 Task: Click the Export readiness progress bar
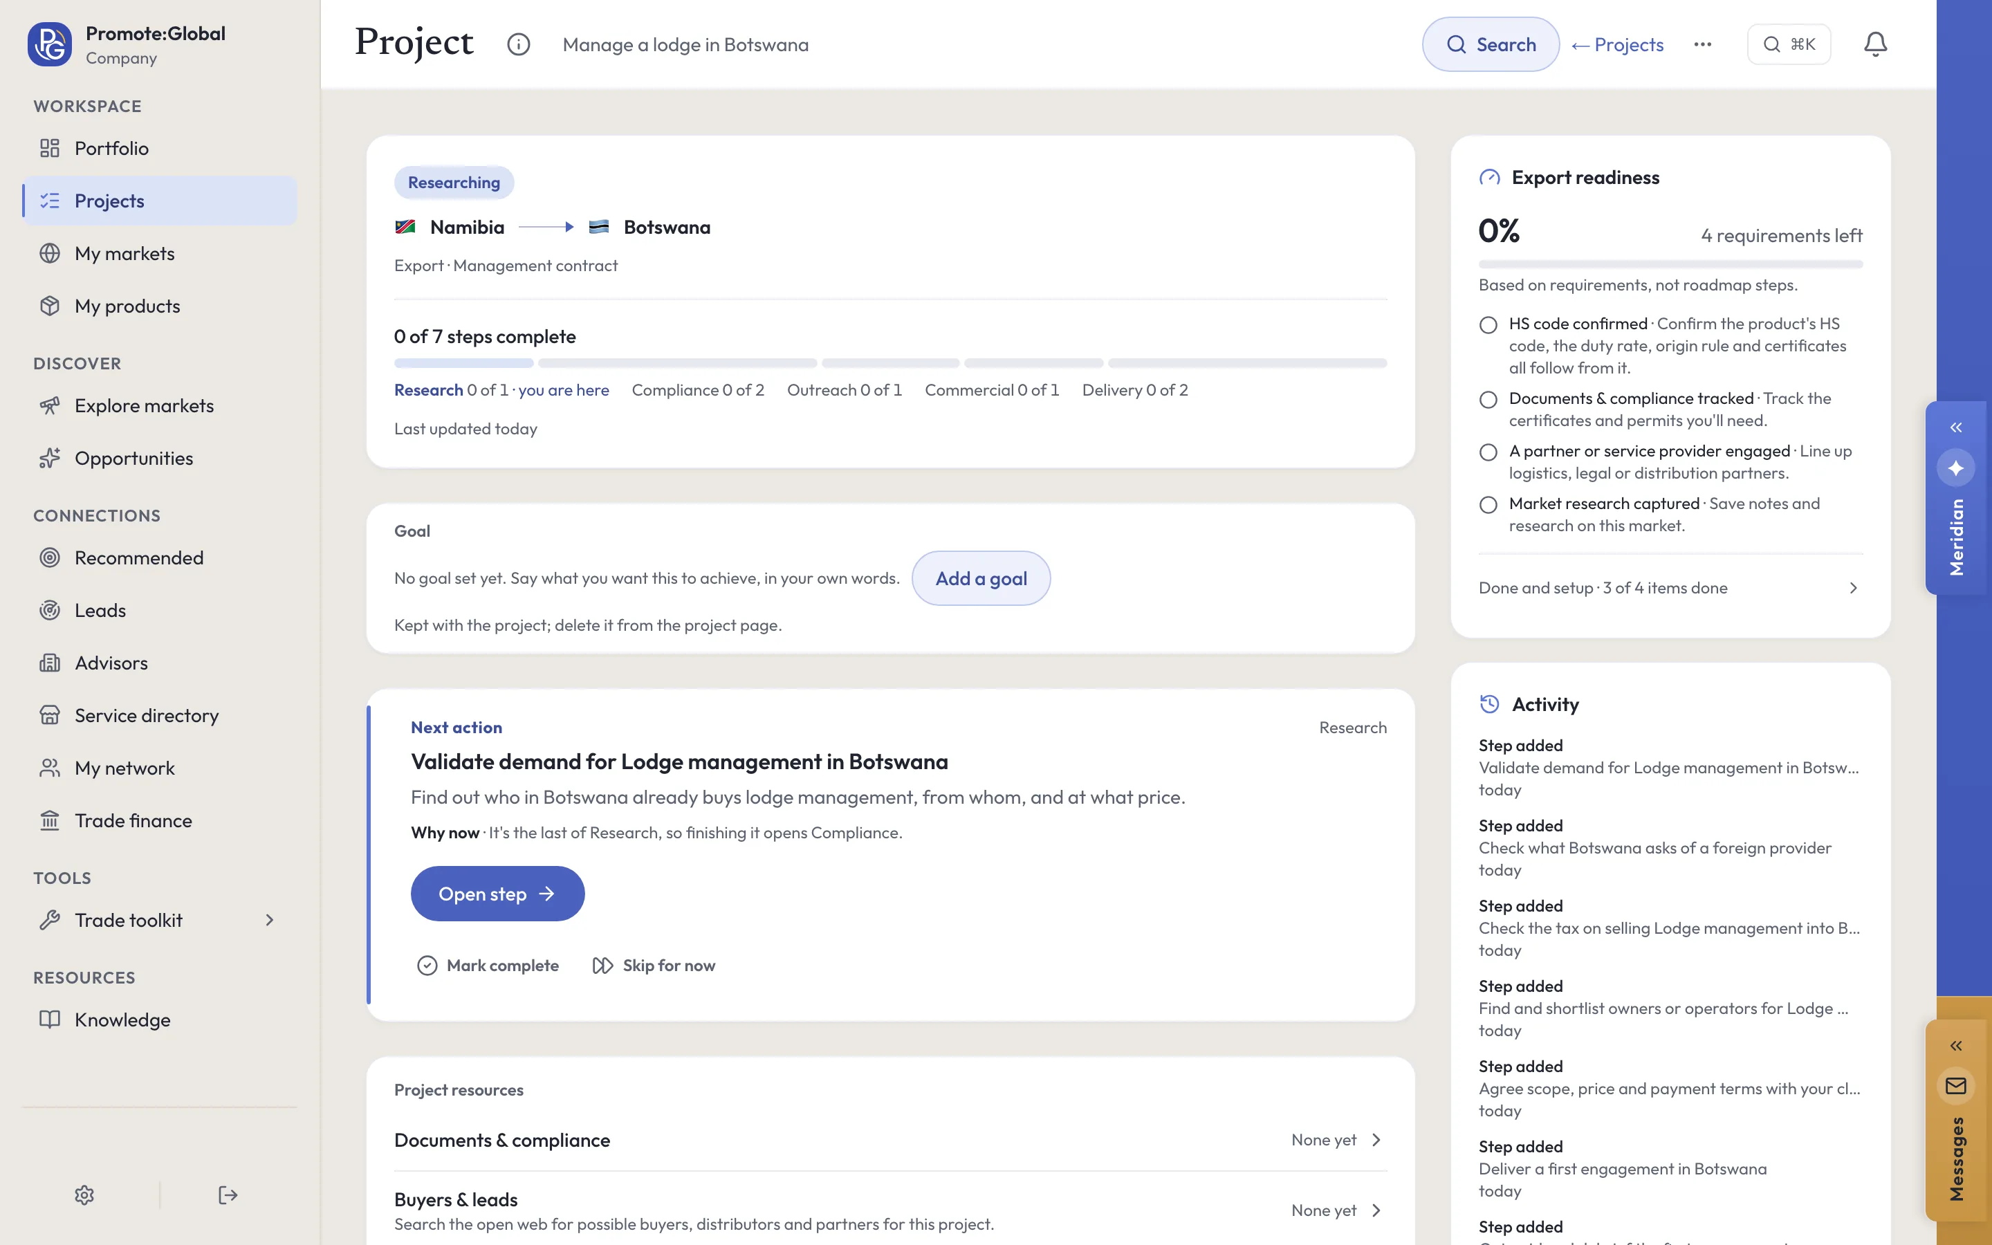click(1670, 264)
